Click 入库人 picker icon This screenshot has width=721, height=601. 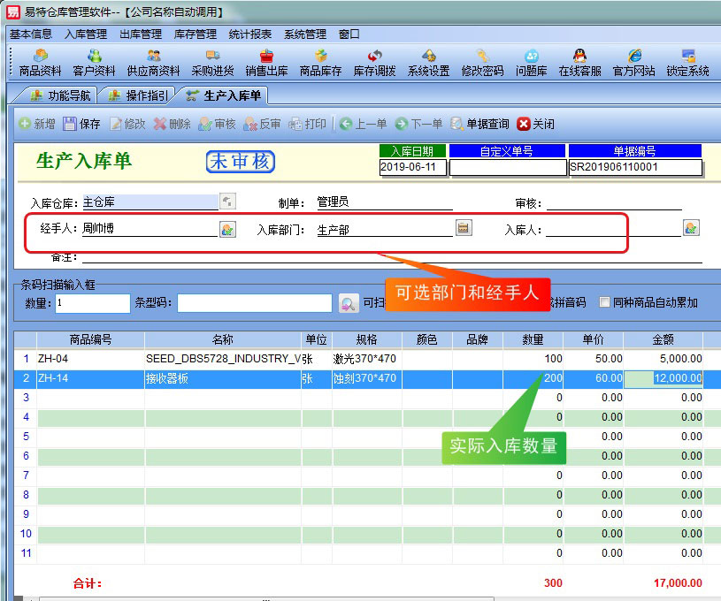pos(691,228)
